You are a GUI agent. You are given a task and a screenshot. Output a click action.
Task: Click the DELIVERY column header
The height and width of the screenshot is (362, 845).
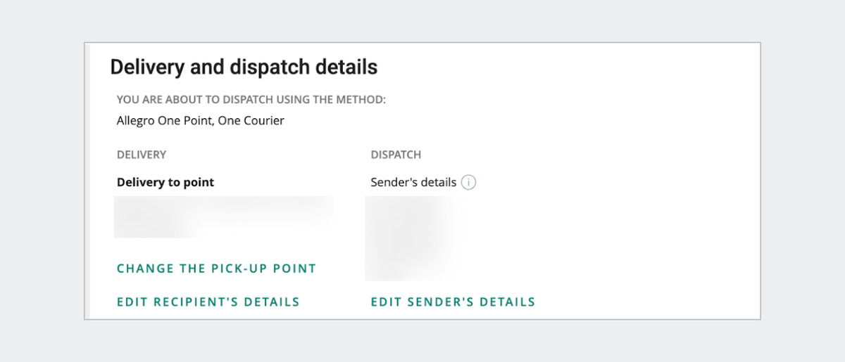coord(142,155)
